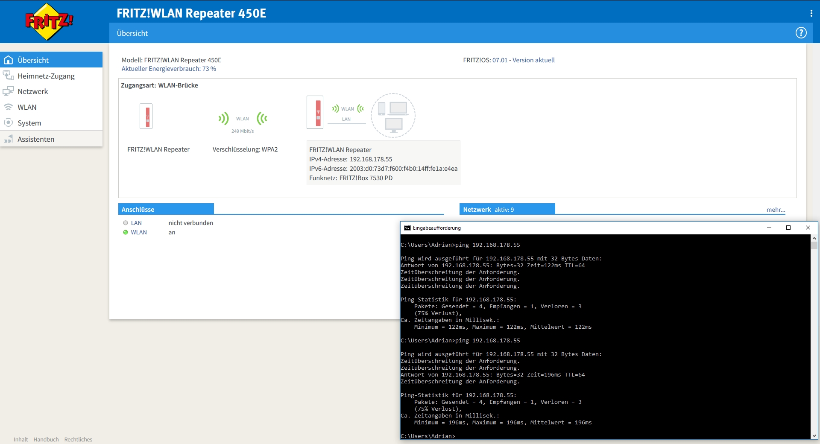
Task: Click the Heimnetz-Zugang sidebar icon
Action: (9, 76)
